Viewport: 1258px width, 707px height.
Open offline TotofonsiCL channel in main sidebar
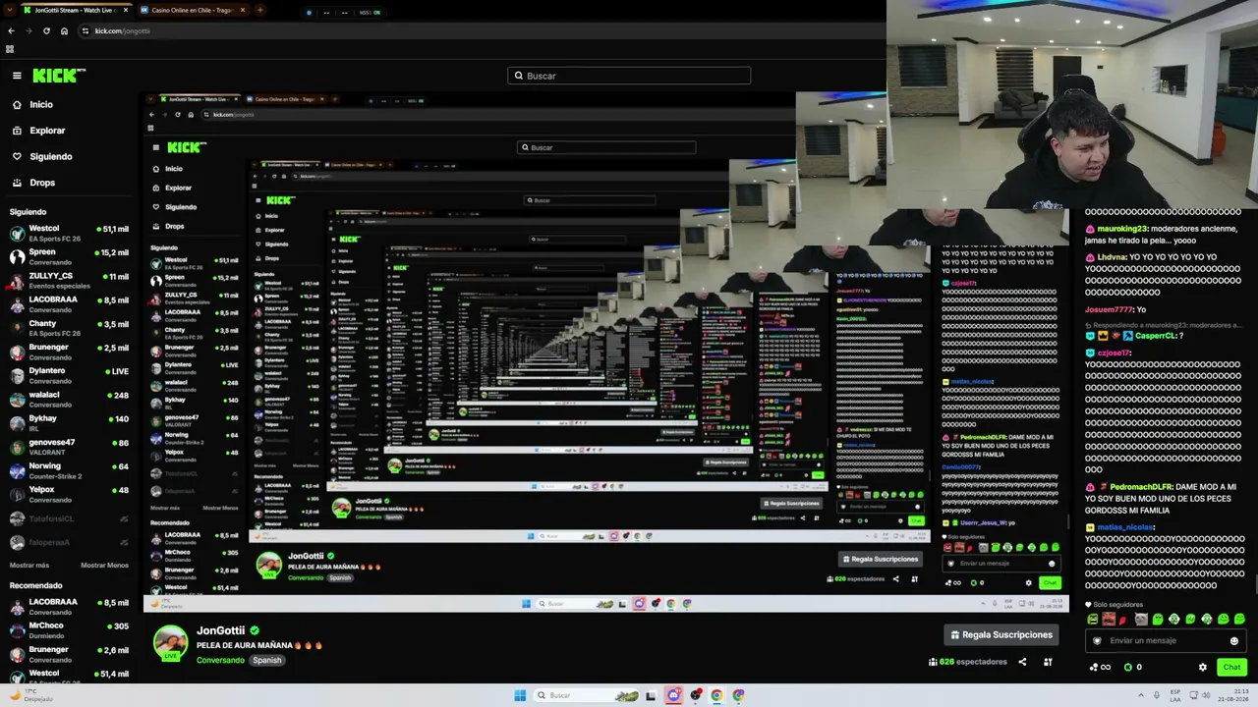(x=71, y=518)
